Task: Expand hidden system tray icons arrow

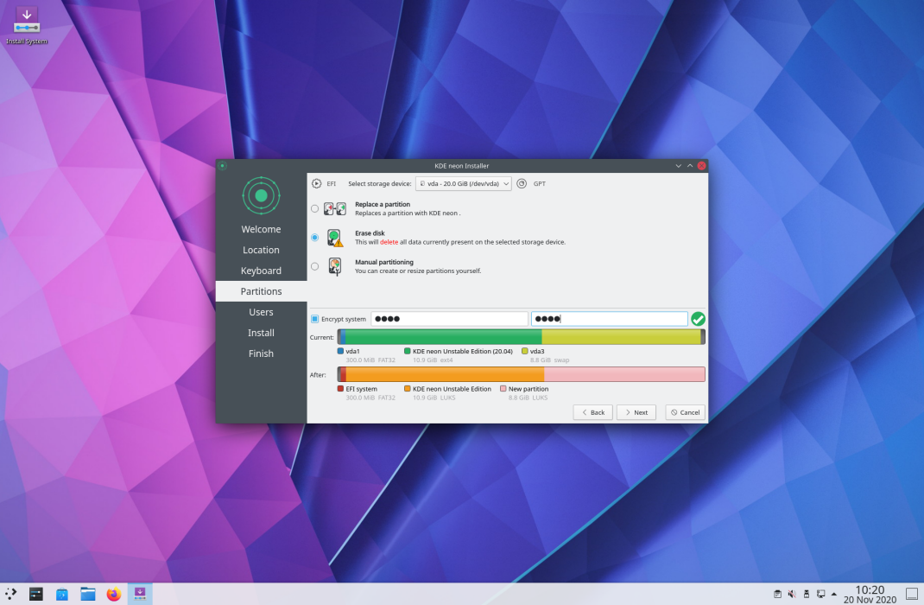Action: 834,594
